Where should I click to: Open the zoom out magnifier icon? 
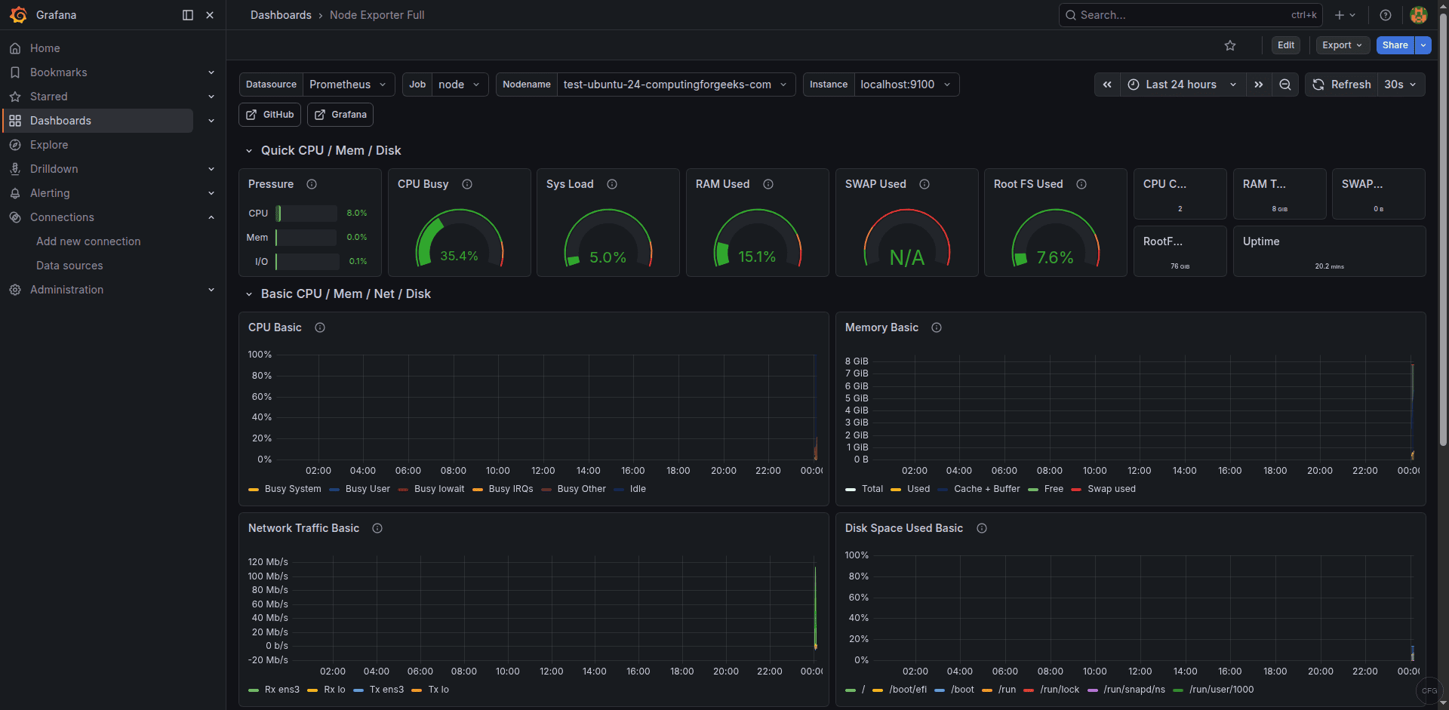(1285, 85)
